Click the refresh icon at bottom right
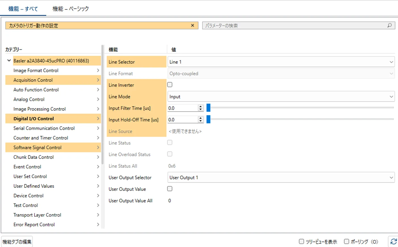Viewport: 398px width, 247px height. point(393,241)
